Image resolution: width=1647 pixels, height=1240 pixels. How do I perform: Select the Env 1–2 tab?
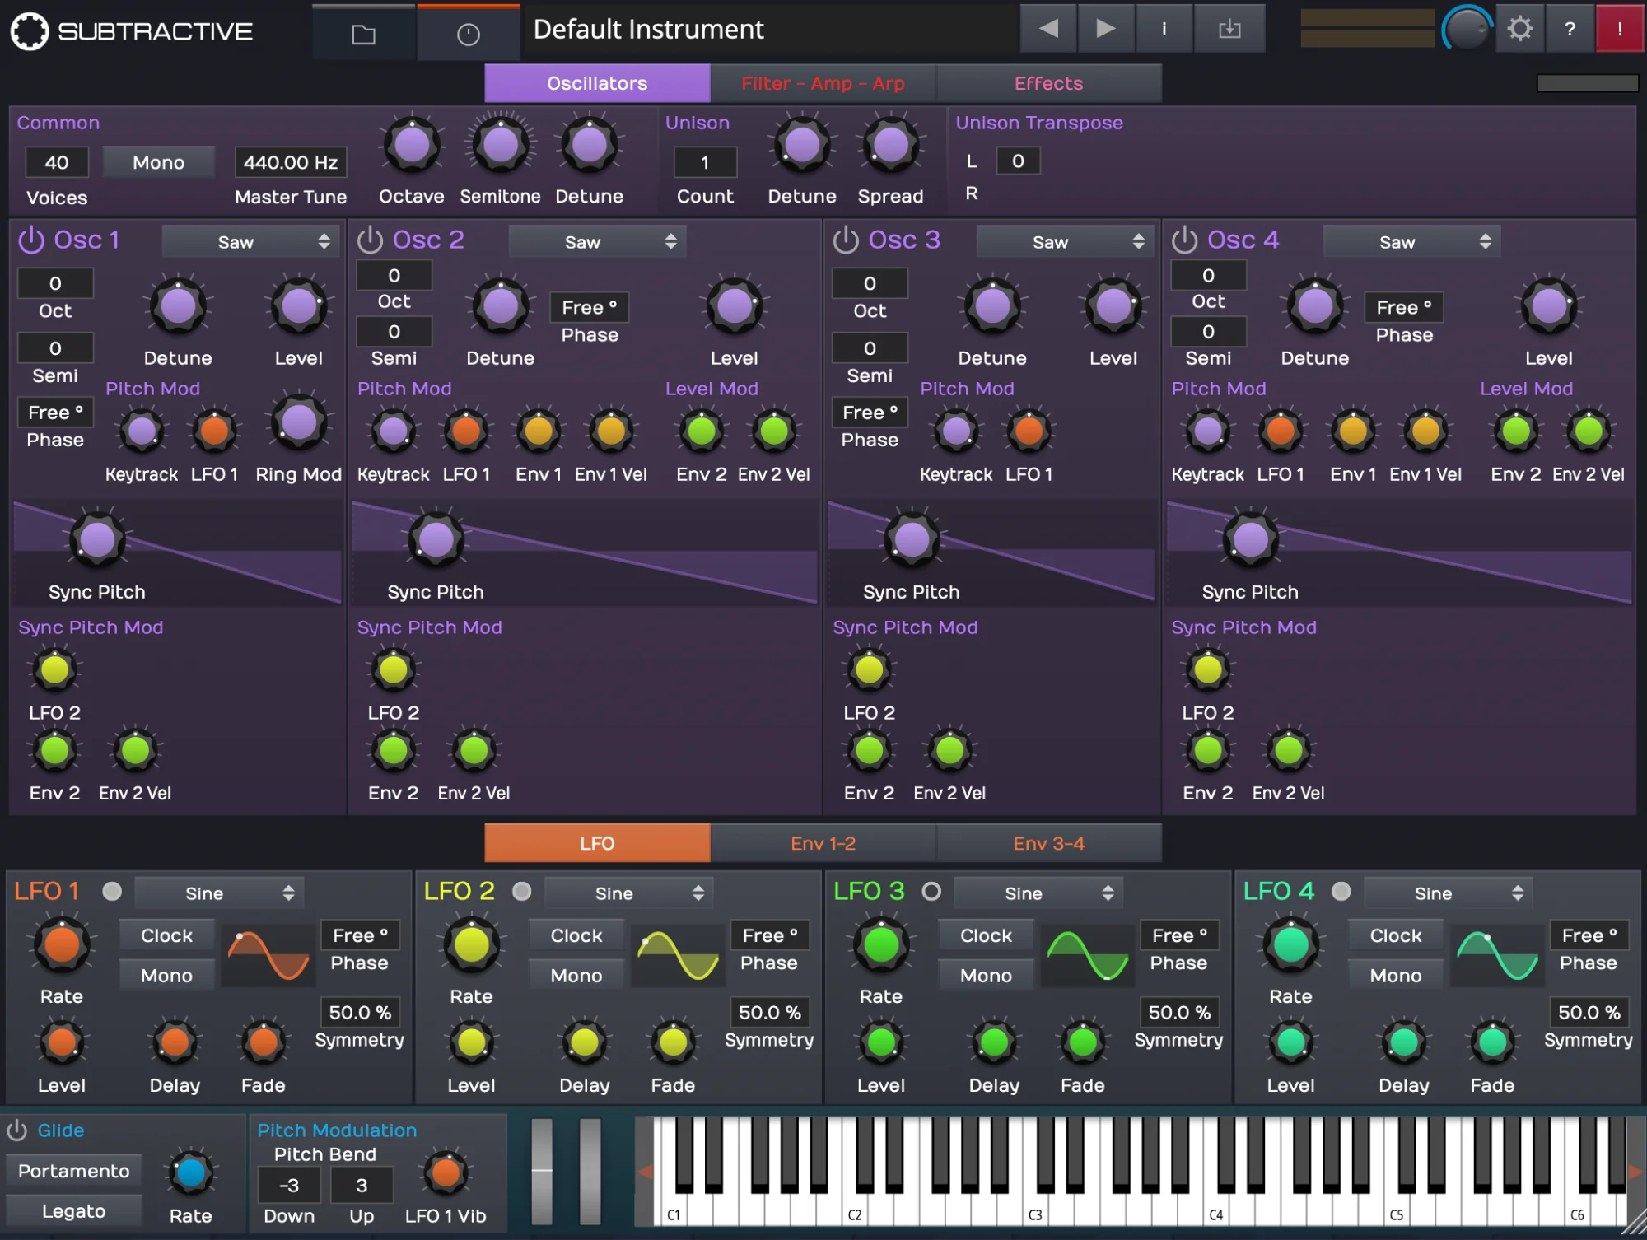[x=823, y=843]
